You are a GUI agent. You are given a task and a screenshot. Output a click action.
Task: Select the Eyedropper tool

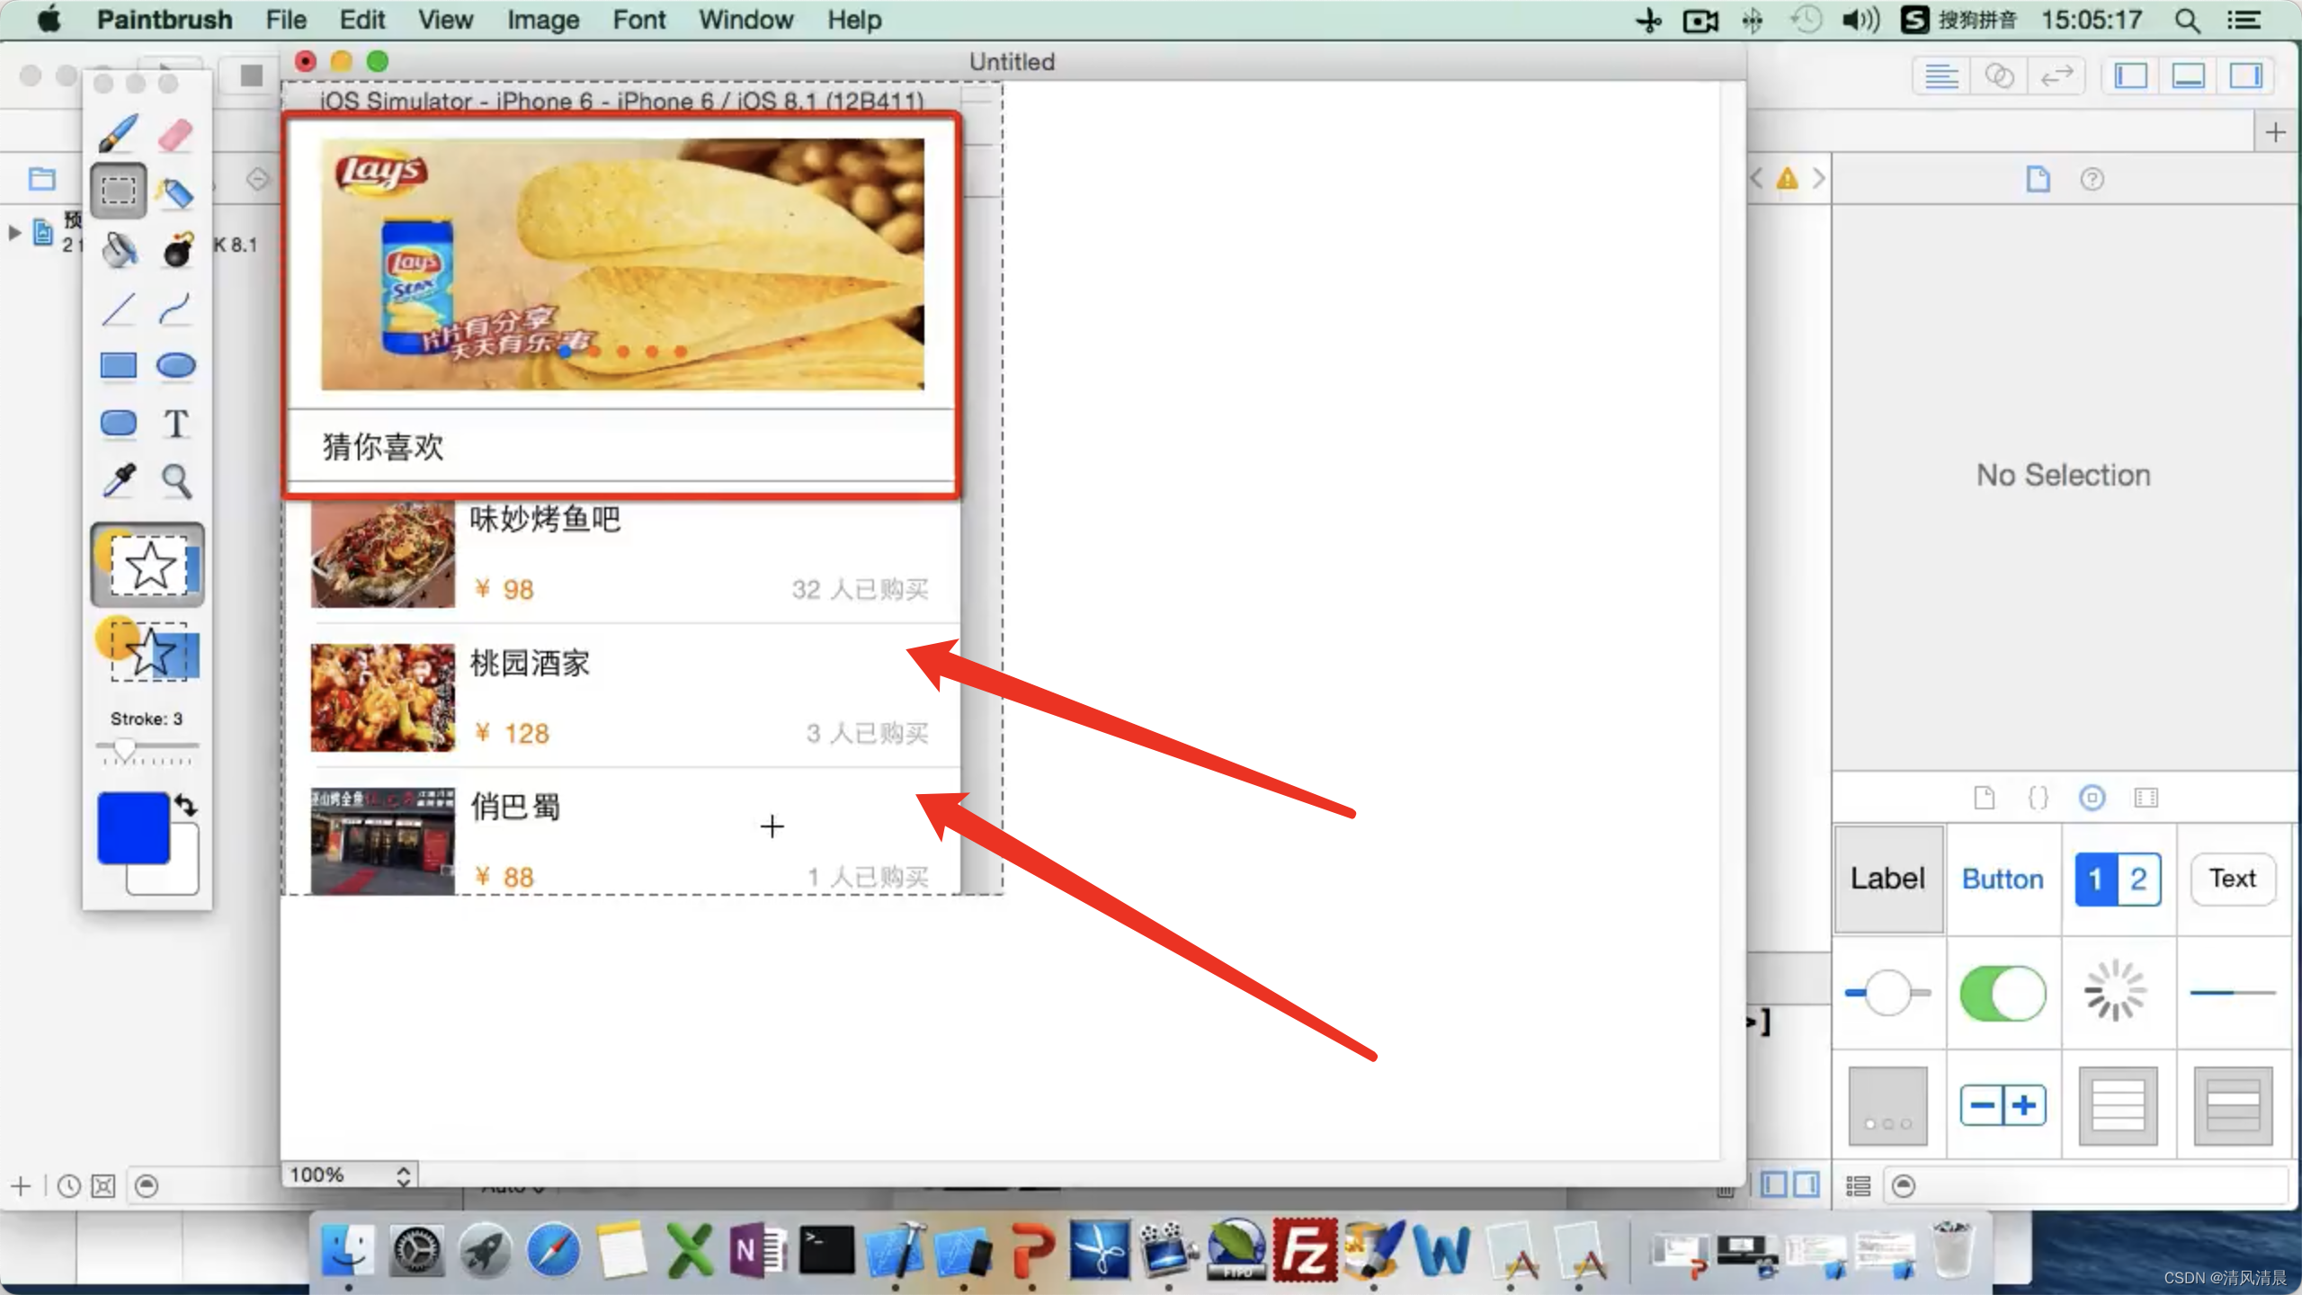click(x=120, y=479)
